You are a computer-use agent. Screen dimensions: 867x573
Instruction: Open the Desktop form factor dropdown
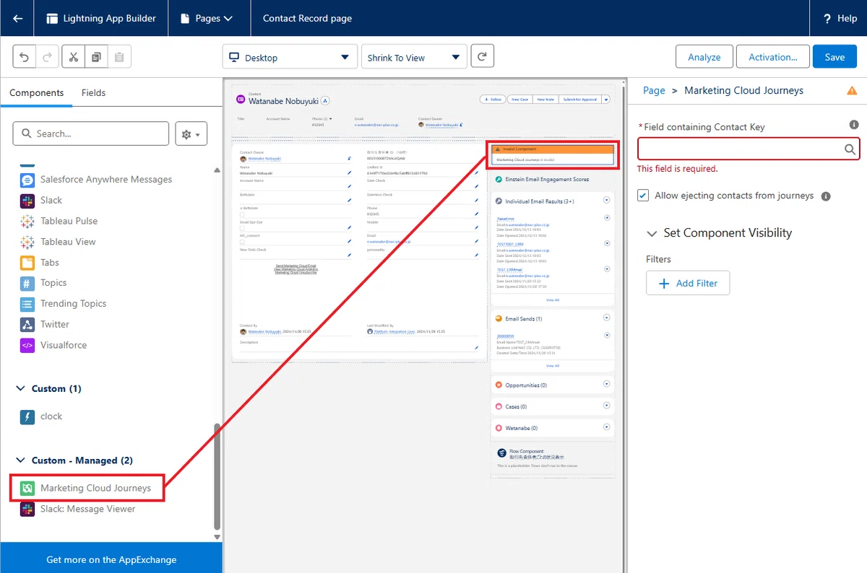(x=290, y=57)
